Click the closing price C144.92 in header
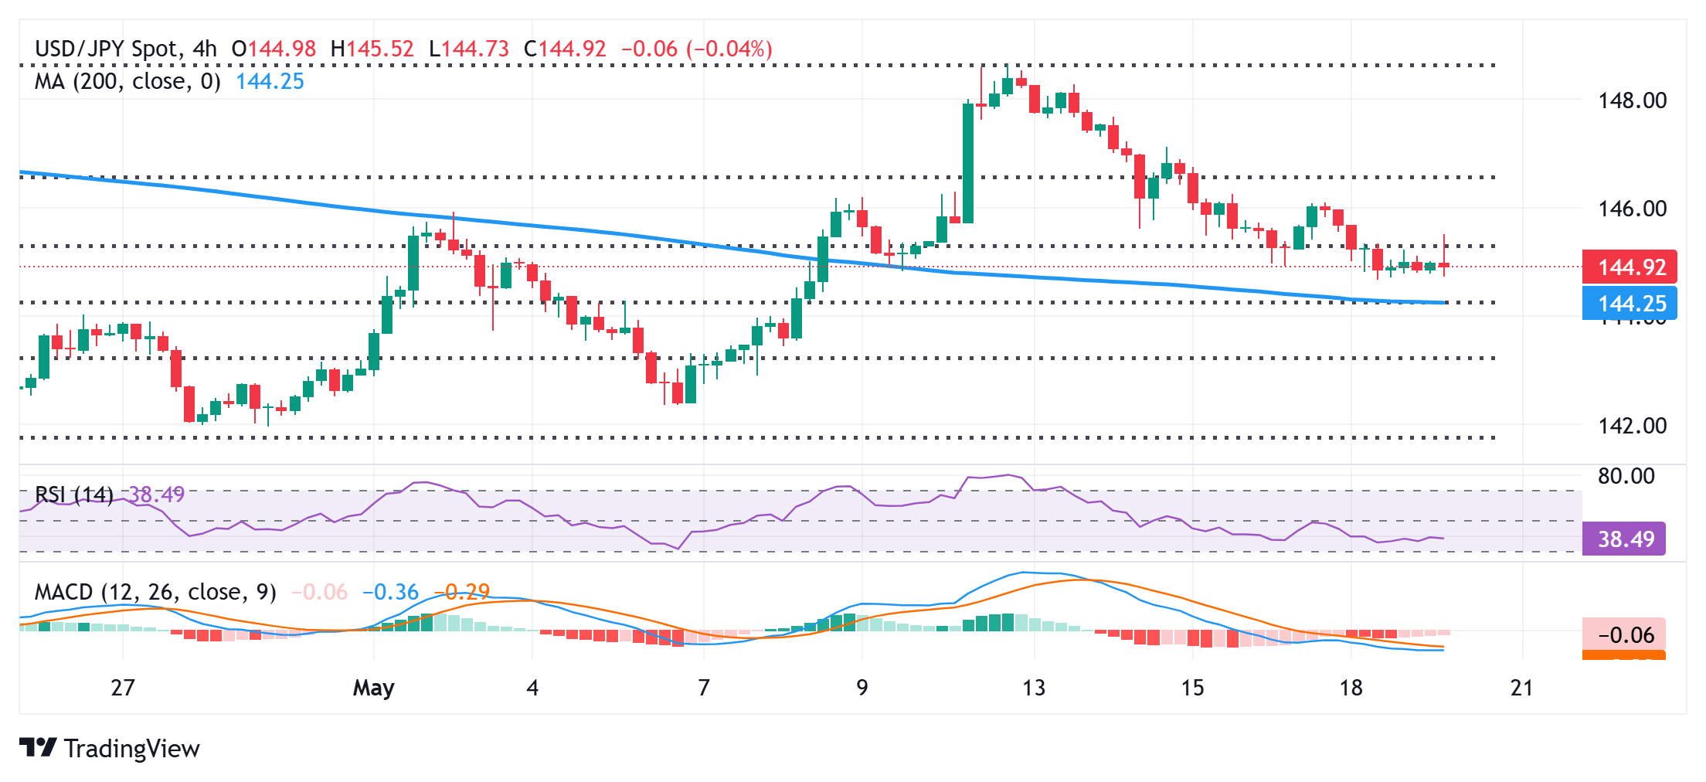Viewport: 1706px width, 782px height. click(565, 49)
